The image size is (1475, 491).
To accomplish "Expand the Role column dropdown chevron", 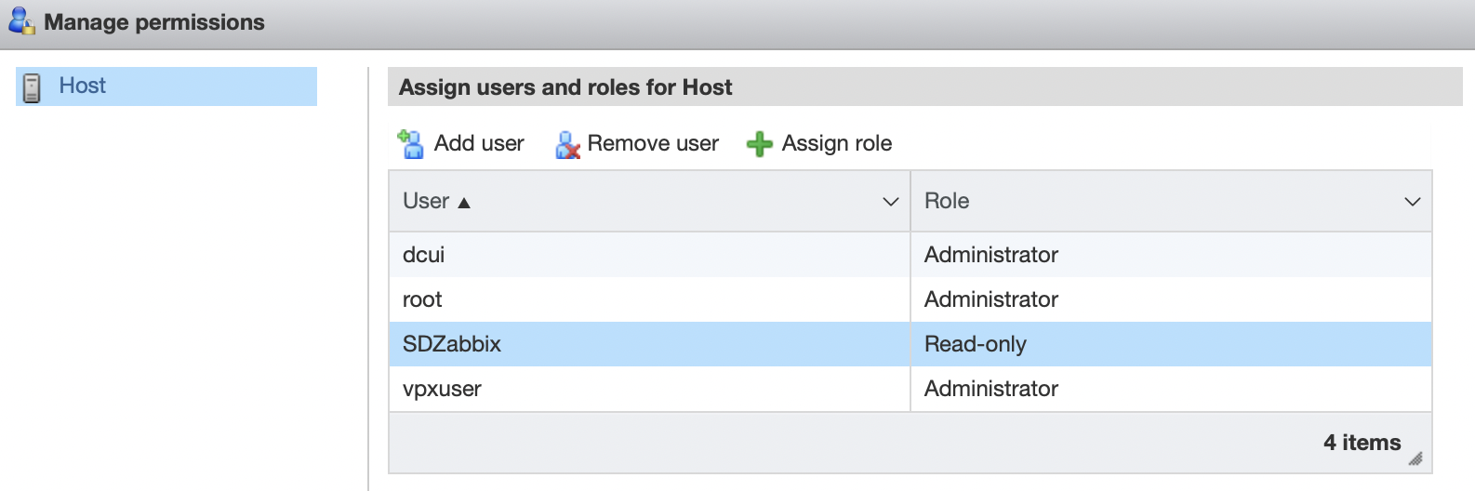I will [1412, 202].
